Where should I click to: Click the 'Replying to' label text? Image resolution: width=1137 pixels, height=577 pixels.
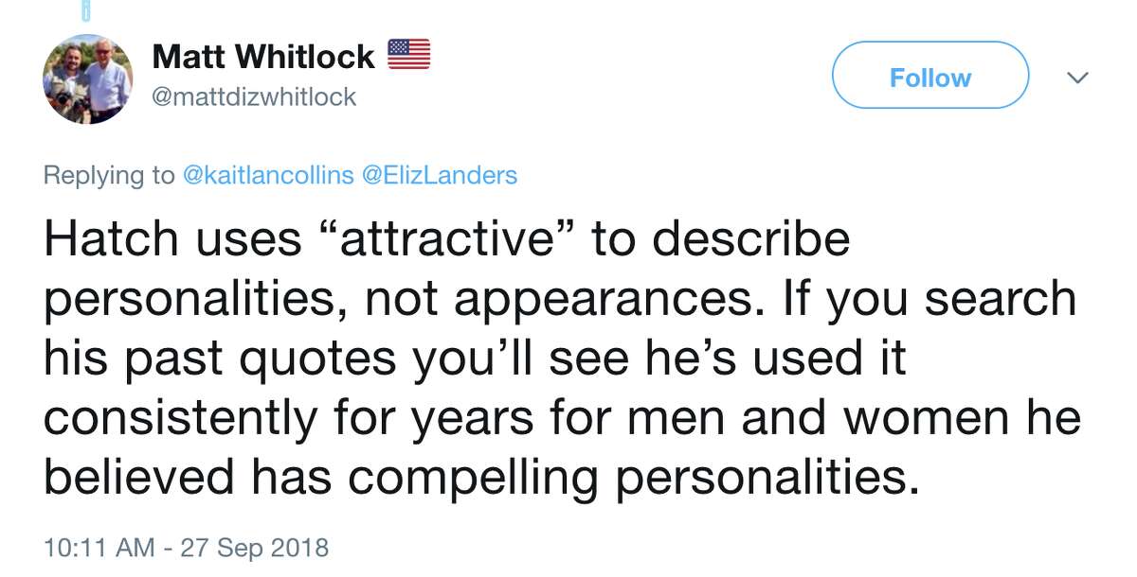click(x=109, y=175)
